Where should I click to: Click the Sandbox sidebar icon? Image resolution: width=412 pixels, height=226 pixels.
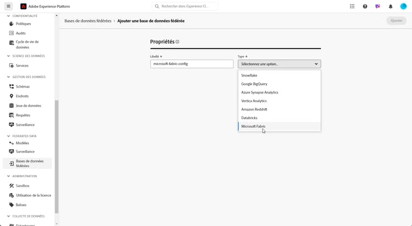(x=12, y=186)
